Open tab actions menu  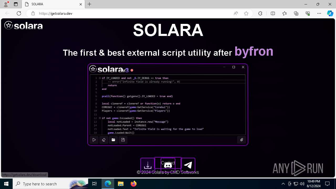pos(16,4)
